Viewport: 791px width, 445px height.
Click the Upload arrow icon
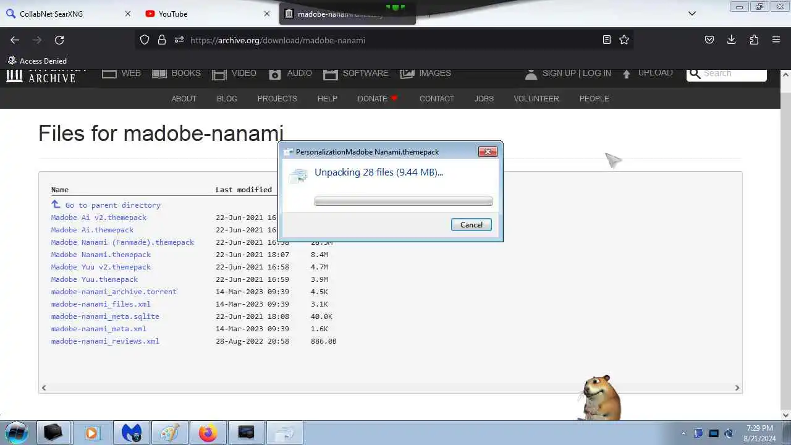click(x=627, y=74)
